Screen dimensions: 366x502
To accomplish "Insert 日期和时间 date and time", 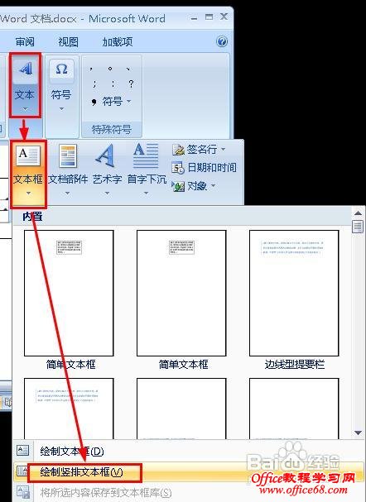I will [x=205, y=167].
